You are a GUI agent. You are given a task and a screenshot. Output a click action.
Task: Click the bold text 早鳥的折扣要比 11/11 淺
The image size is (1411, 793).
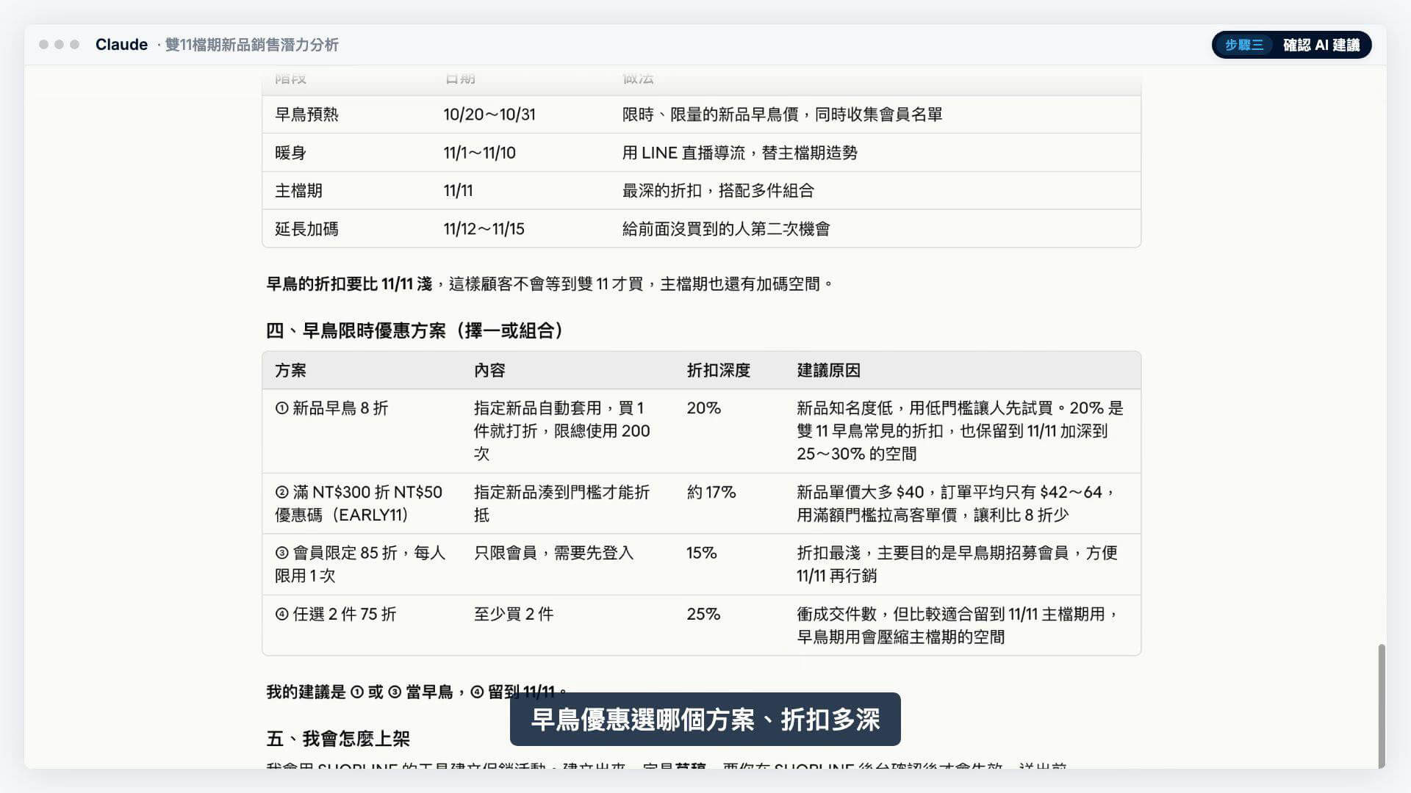[349, 284]
